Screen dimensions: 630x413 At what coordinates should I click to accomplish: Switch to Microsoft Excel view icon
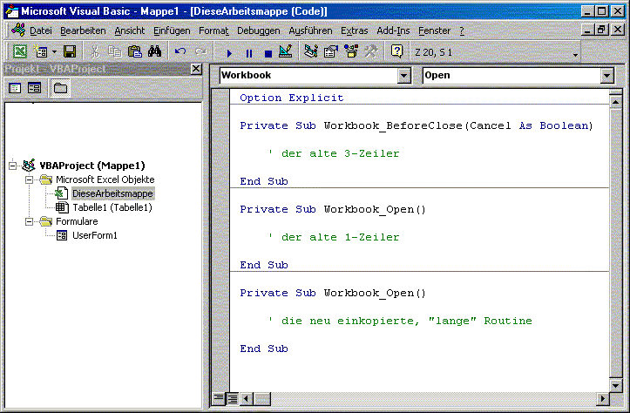coord(19,51)
